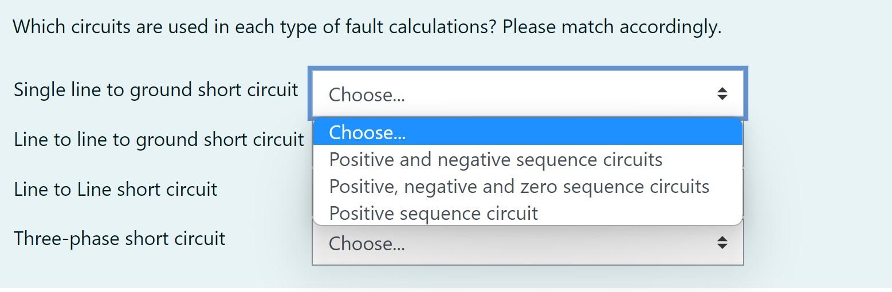Screen dimensions: 892x292
Task: Pick "Positive sequence circuit" from the list
Action: (x=434, y=214)
